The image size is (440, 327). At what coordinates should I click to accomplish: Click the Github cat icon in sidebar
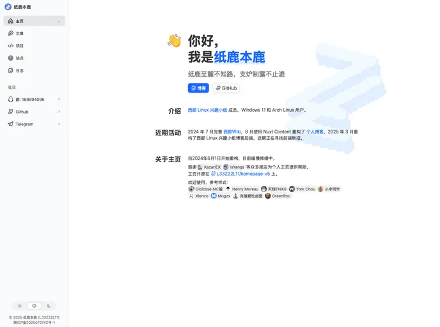click(x=11, y=112)
